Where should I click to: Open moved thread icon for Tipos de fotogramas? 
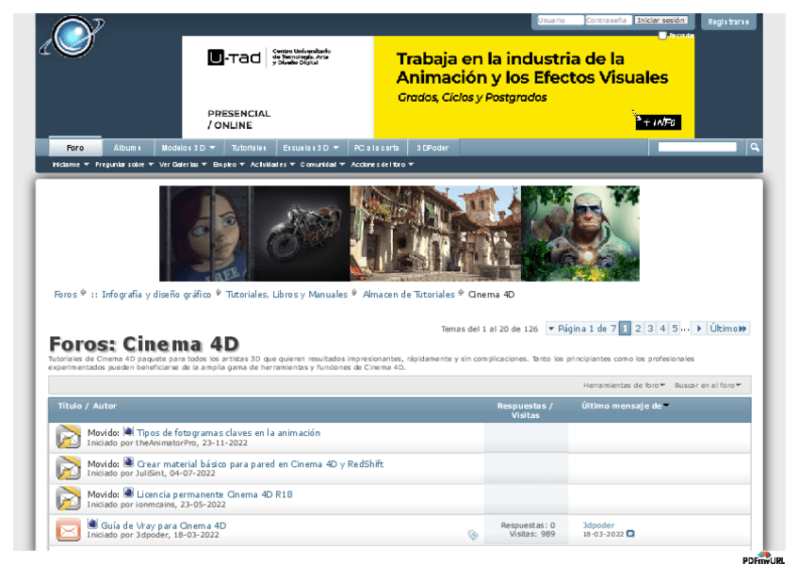coord(68,437)
